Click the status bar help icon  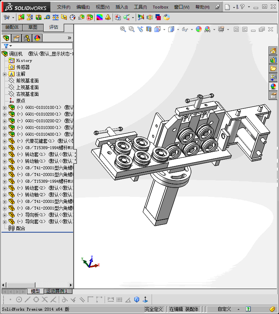tap(248, 309)
